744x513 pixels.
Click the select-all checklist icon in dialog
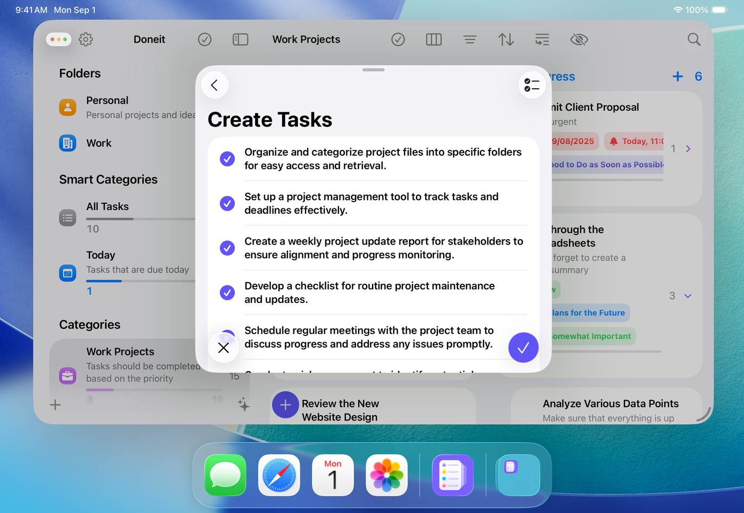point(531,85)
